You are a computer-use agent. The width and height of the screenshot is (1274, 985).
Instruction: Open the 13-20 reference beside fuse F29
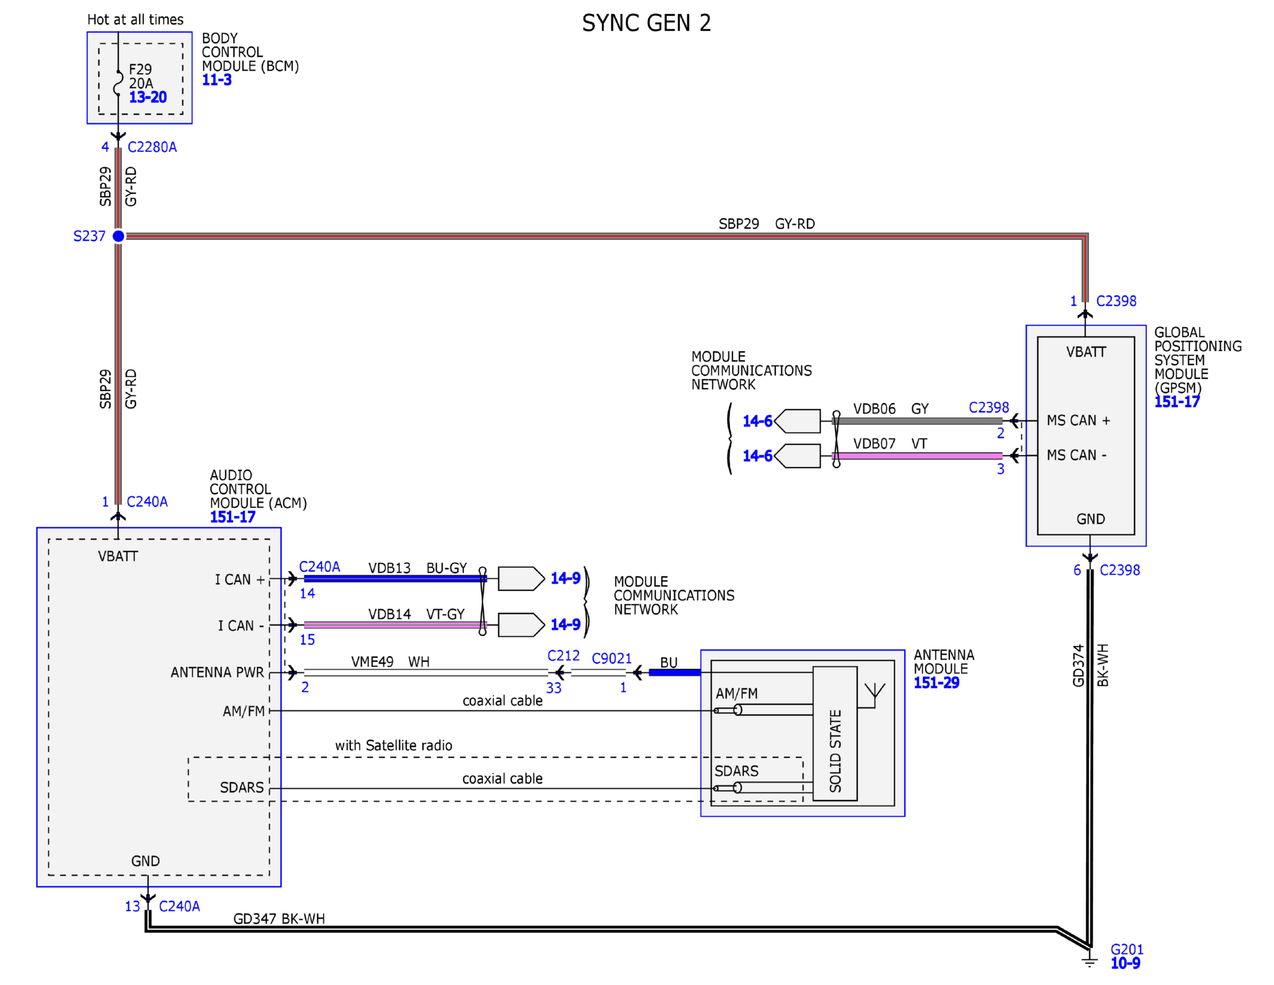(x=148, y=97)
